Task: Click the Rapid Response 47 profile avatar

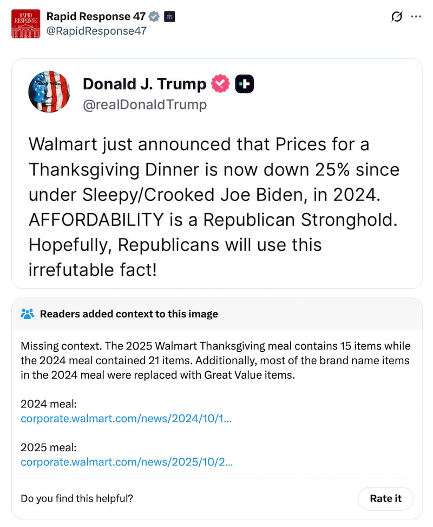Action: pyautogui.click(x=25, y=23)
